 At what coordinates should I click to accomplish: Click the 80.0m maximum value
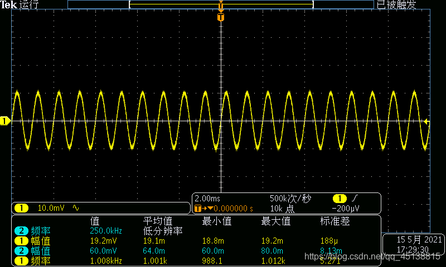[x=272, y=251]
